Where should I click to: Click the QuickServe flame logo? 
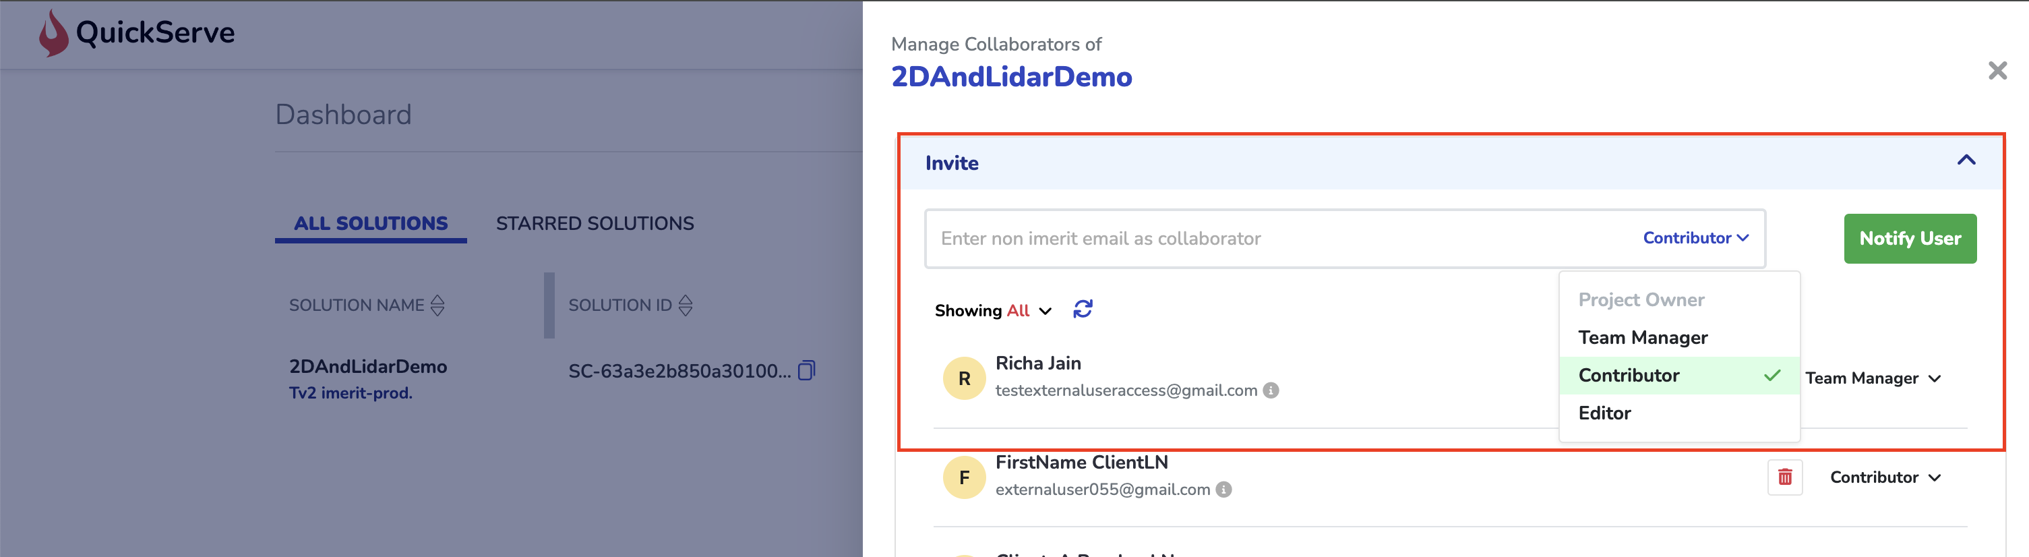[53, 33]
